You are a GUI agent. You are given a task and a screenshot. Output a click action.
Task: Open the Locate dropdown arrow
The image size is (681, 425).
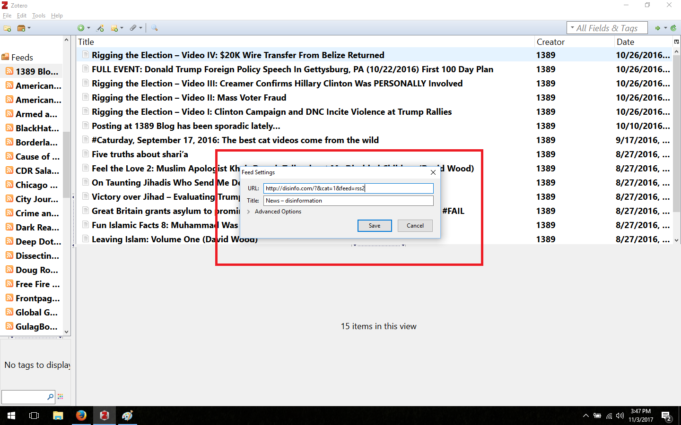point(665,28)
